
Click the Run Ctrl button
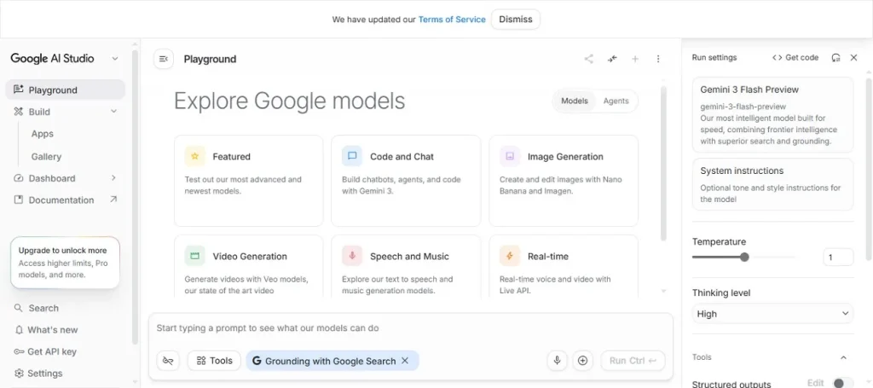(x=633, y=361)
